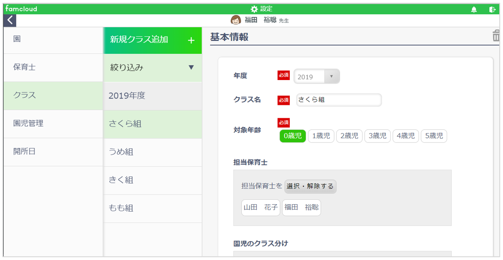Expand the 絞り込み filter dropdown
The image size is (503, 260).
pos(153,68)
